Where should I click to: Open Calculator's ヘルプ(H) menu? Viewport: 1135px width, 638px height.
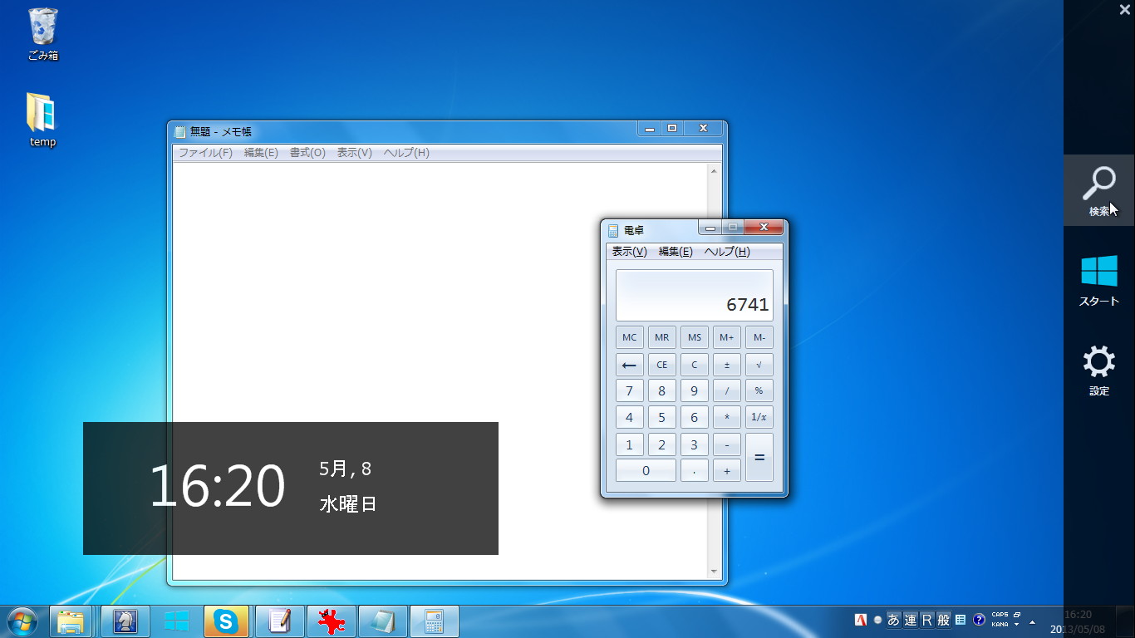click(727, 252)
